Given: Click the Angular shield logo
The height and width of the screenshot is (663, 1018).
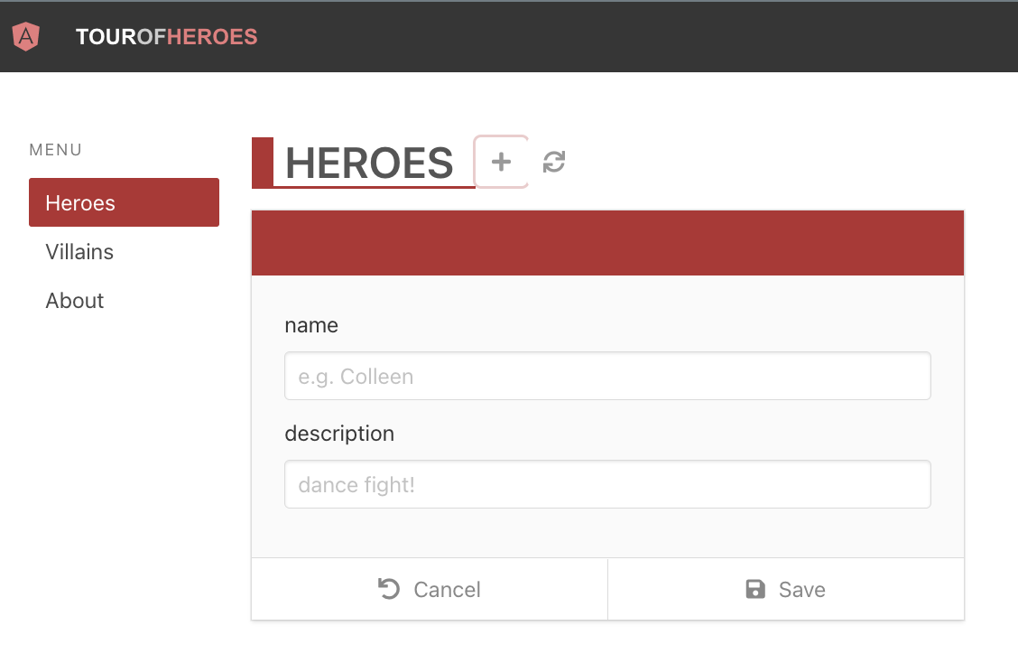Looking at the screenshot, I should click(x=26, y=36).
